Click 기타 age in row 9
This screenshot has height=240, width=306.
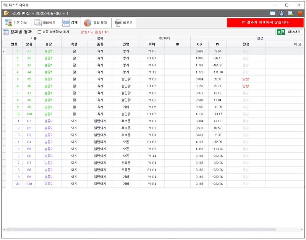126,107
